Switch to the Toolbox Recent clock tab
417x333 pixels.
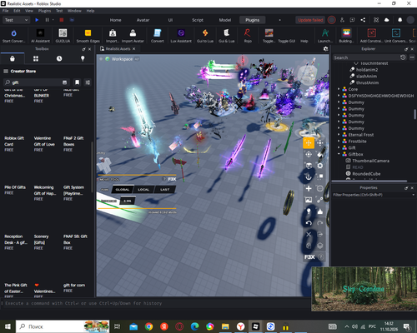click(x=59, y=58)
